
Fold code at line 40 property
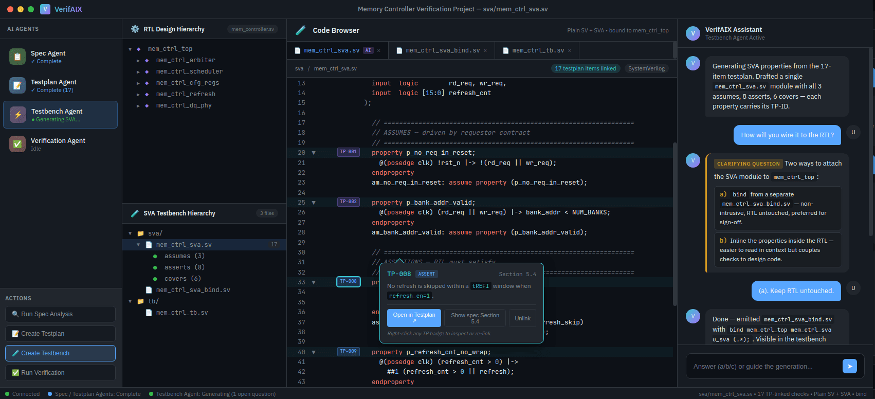click(x=314, y=352)
